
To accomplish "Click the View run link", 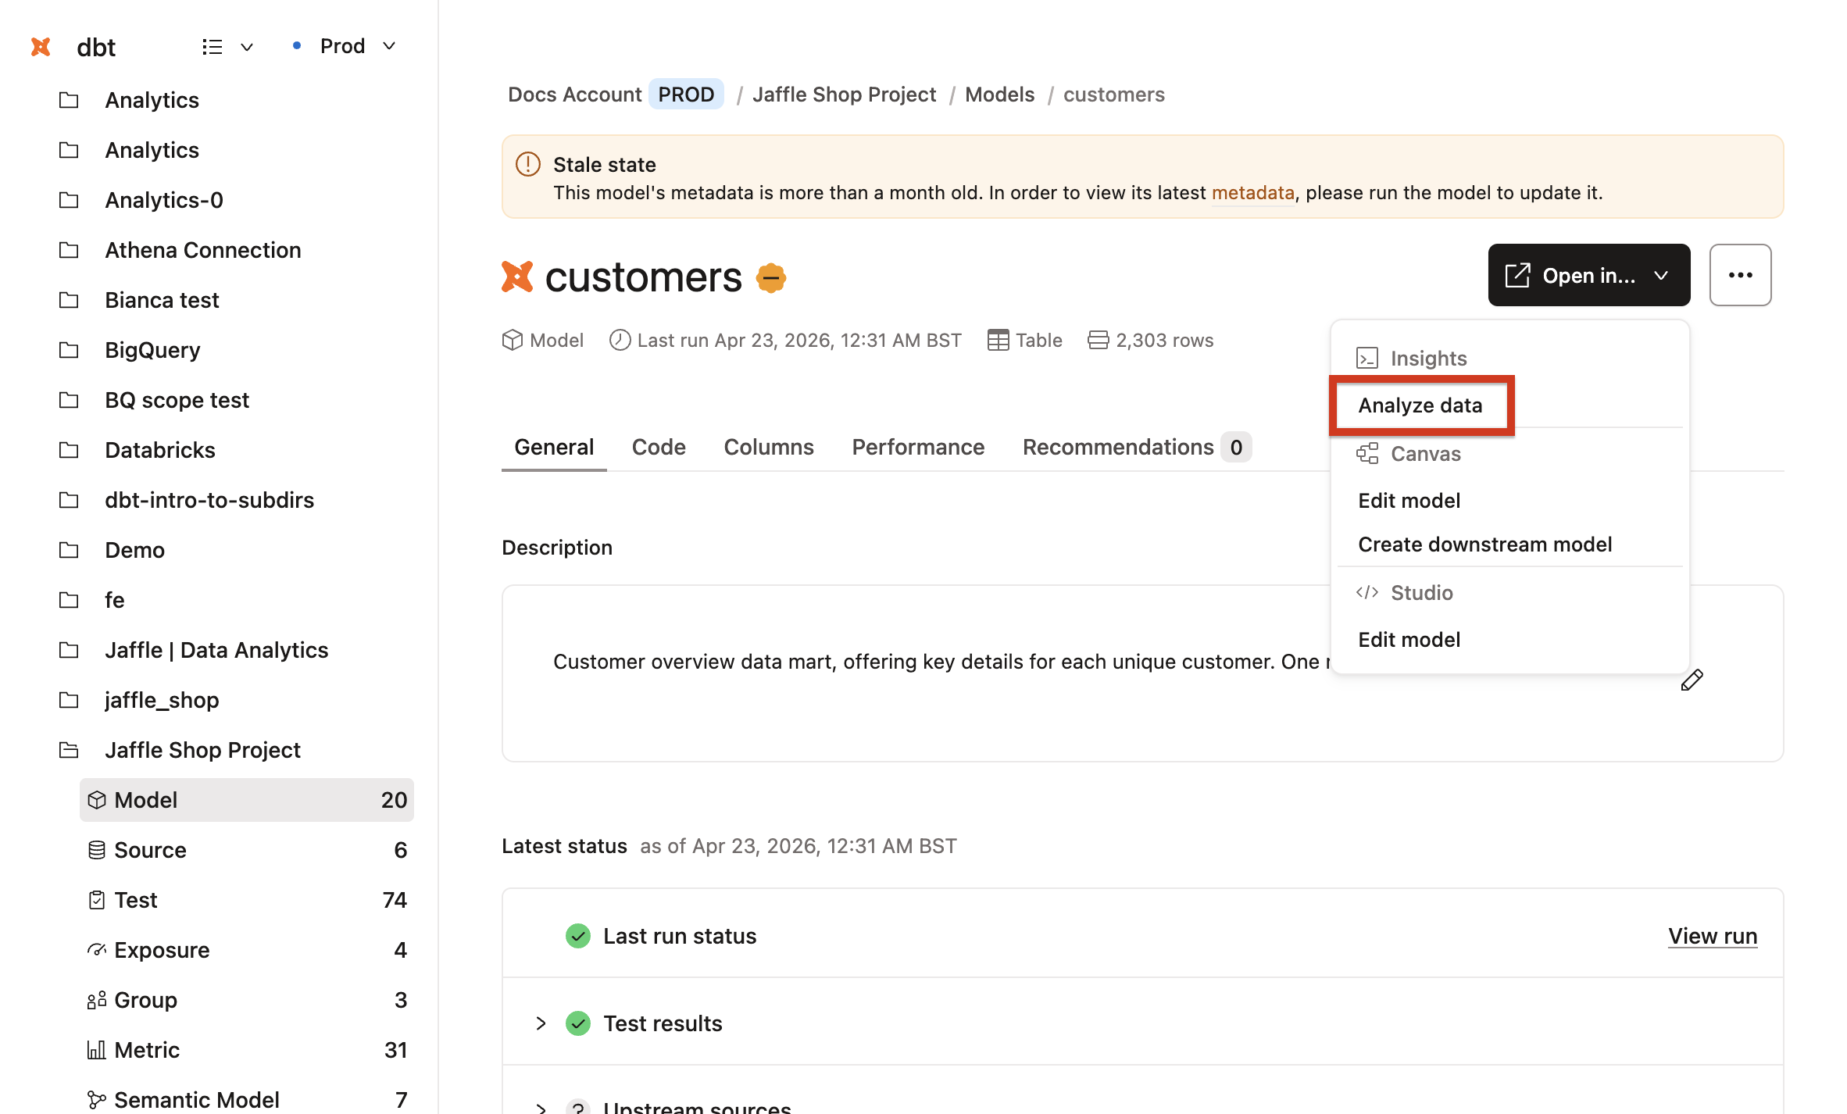I will pyautogui.click(x=1713, y=936).
